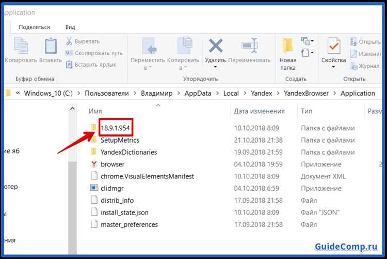Click the Журнал history icon
This screenshot has height=259, width=387.
353,66
